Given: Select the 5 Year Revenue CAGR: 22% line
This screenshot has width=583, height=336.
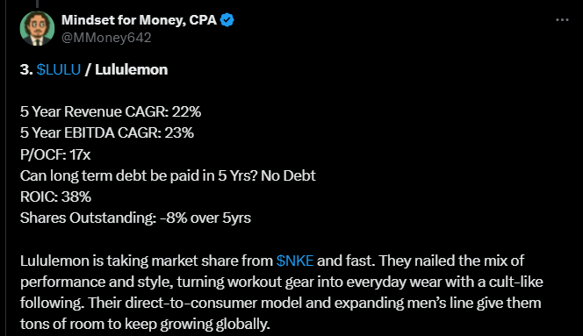Looking at the screenshot, I should click(x=111, y=112).
